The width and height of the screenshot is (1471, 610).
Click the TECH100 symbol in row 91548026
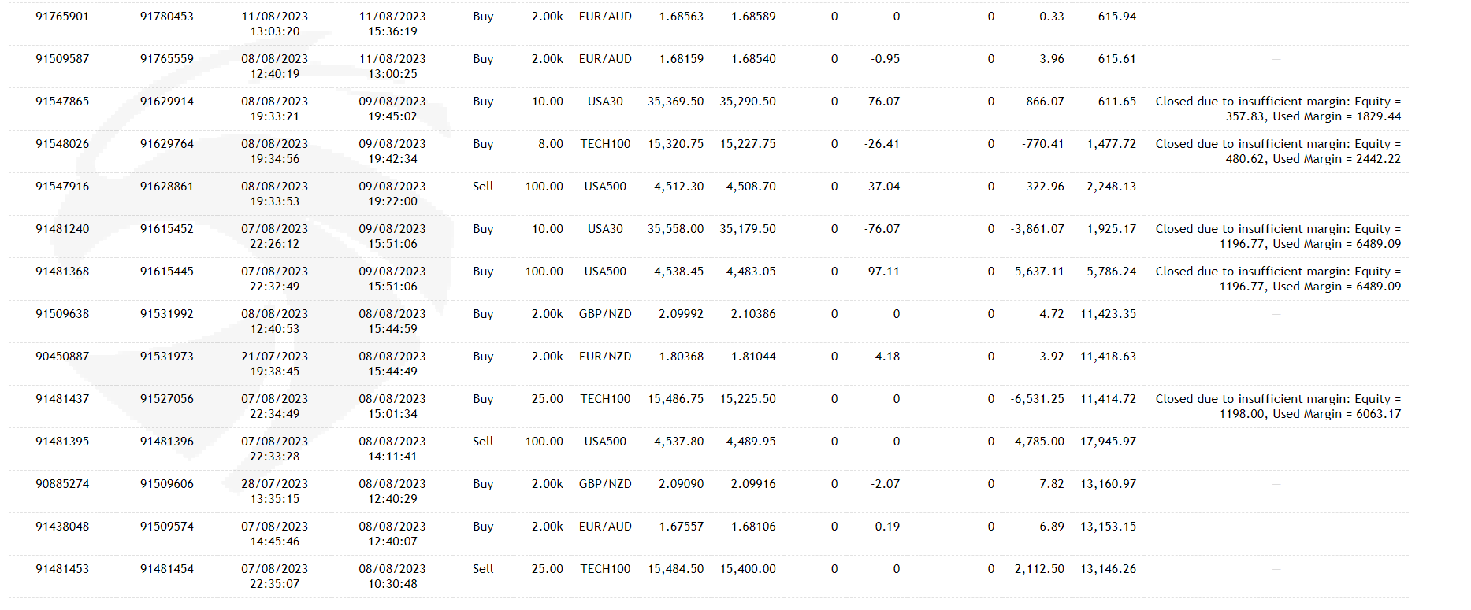pyautogui.click(x=605, y=144)
